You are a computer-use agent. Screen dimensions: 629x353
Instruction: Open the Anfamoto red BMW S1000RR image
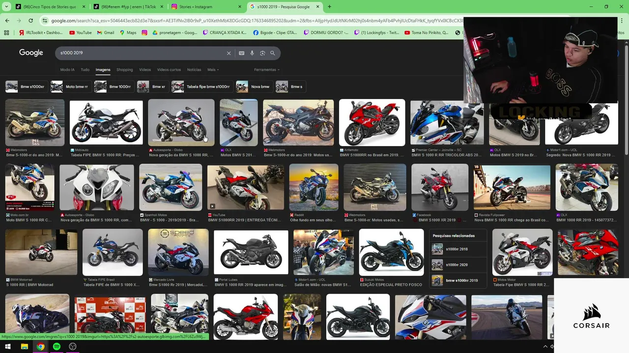point(372,123)
